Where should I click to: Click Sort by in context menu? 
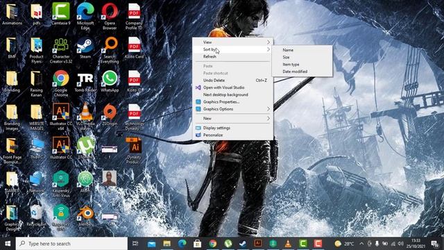point(233,49)
